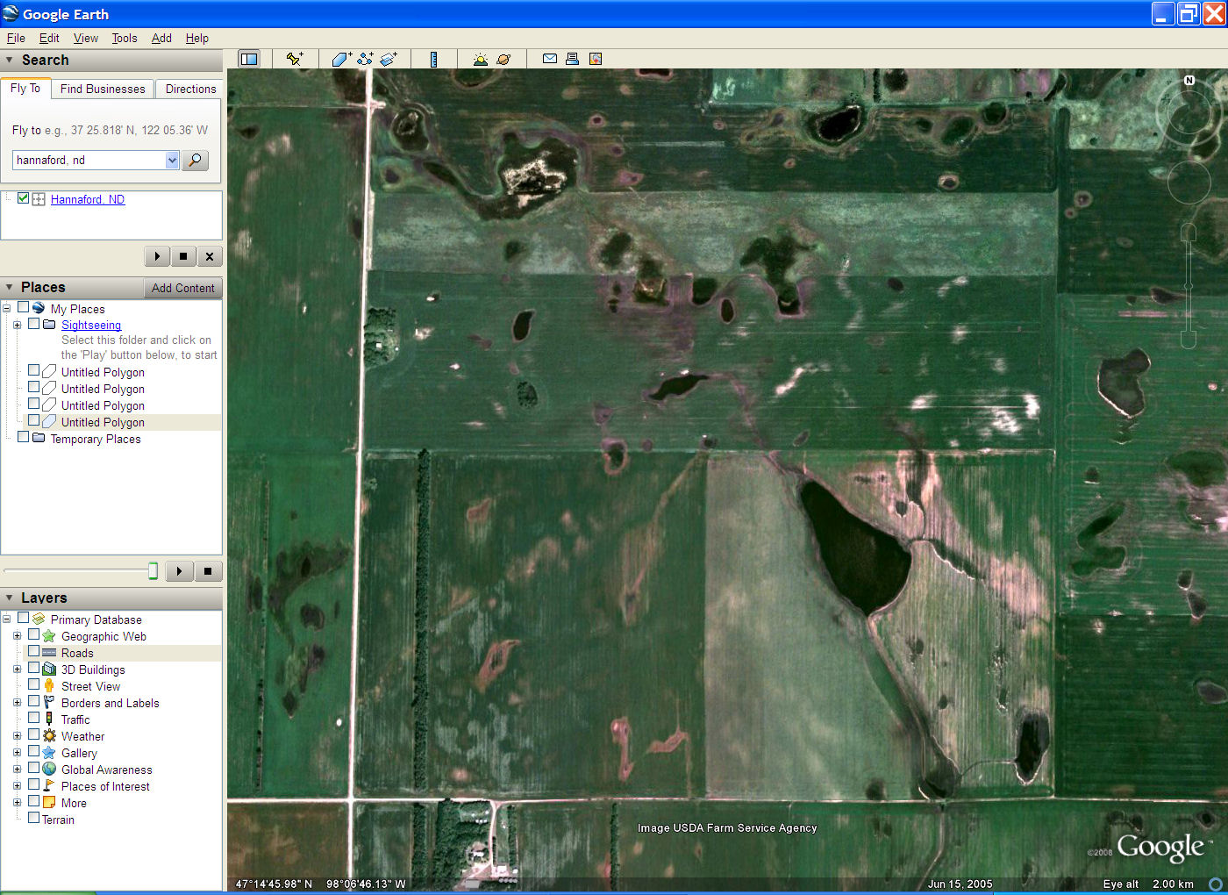The width and height of the screenshot is (1228, 895).
Task: Check the My Places checkbox
Action: point(24,307)
